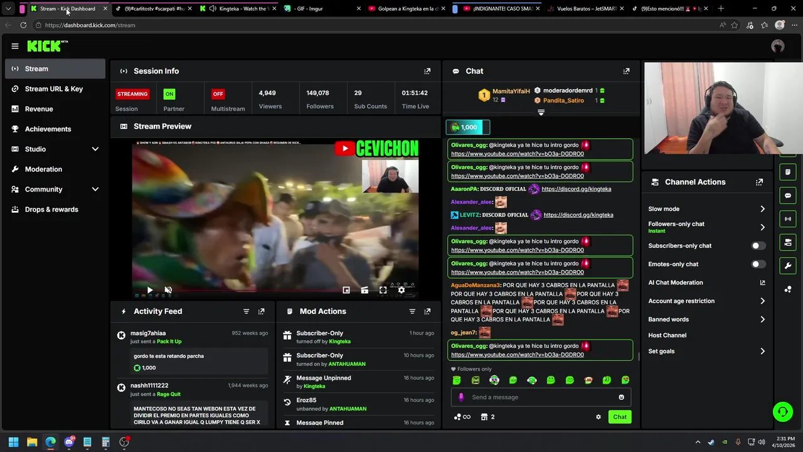Open AaronPA's Discord kingteka link

[x=576, y=189]
